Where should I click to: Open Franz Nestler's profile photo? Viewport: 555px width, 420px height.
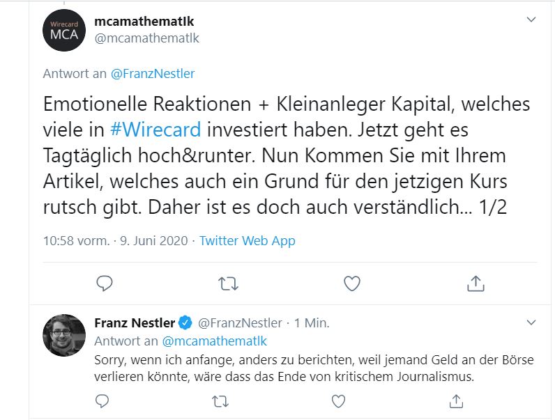coord(64,334)
